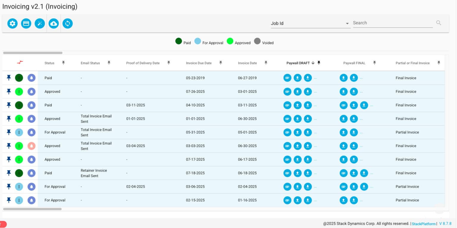
Task: Refresh the invoice list with the sync icon
Action: 68,23
